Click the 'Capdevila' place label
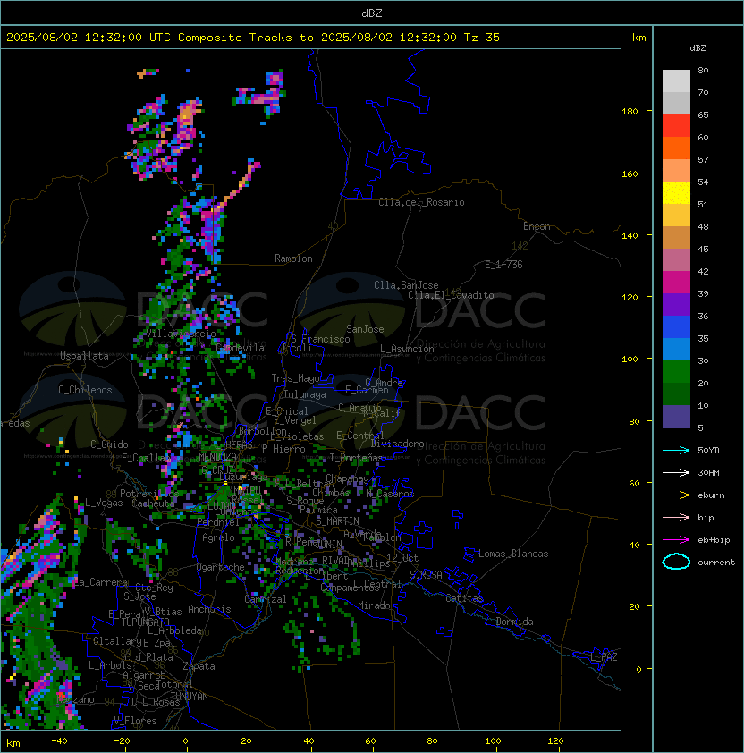Viewport: 744px width, 753px height. click(x=241, y=348)
